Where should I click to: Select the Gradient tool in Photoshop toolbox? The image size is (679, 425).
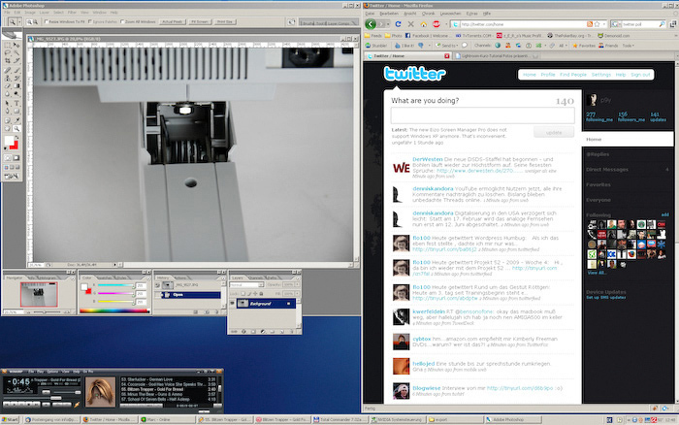(16, 86)
